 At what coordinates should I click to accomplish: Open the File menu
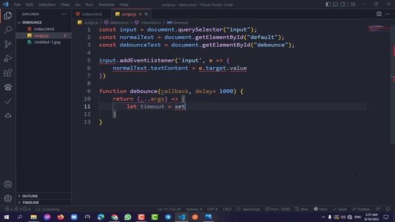pos(17,4)
